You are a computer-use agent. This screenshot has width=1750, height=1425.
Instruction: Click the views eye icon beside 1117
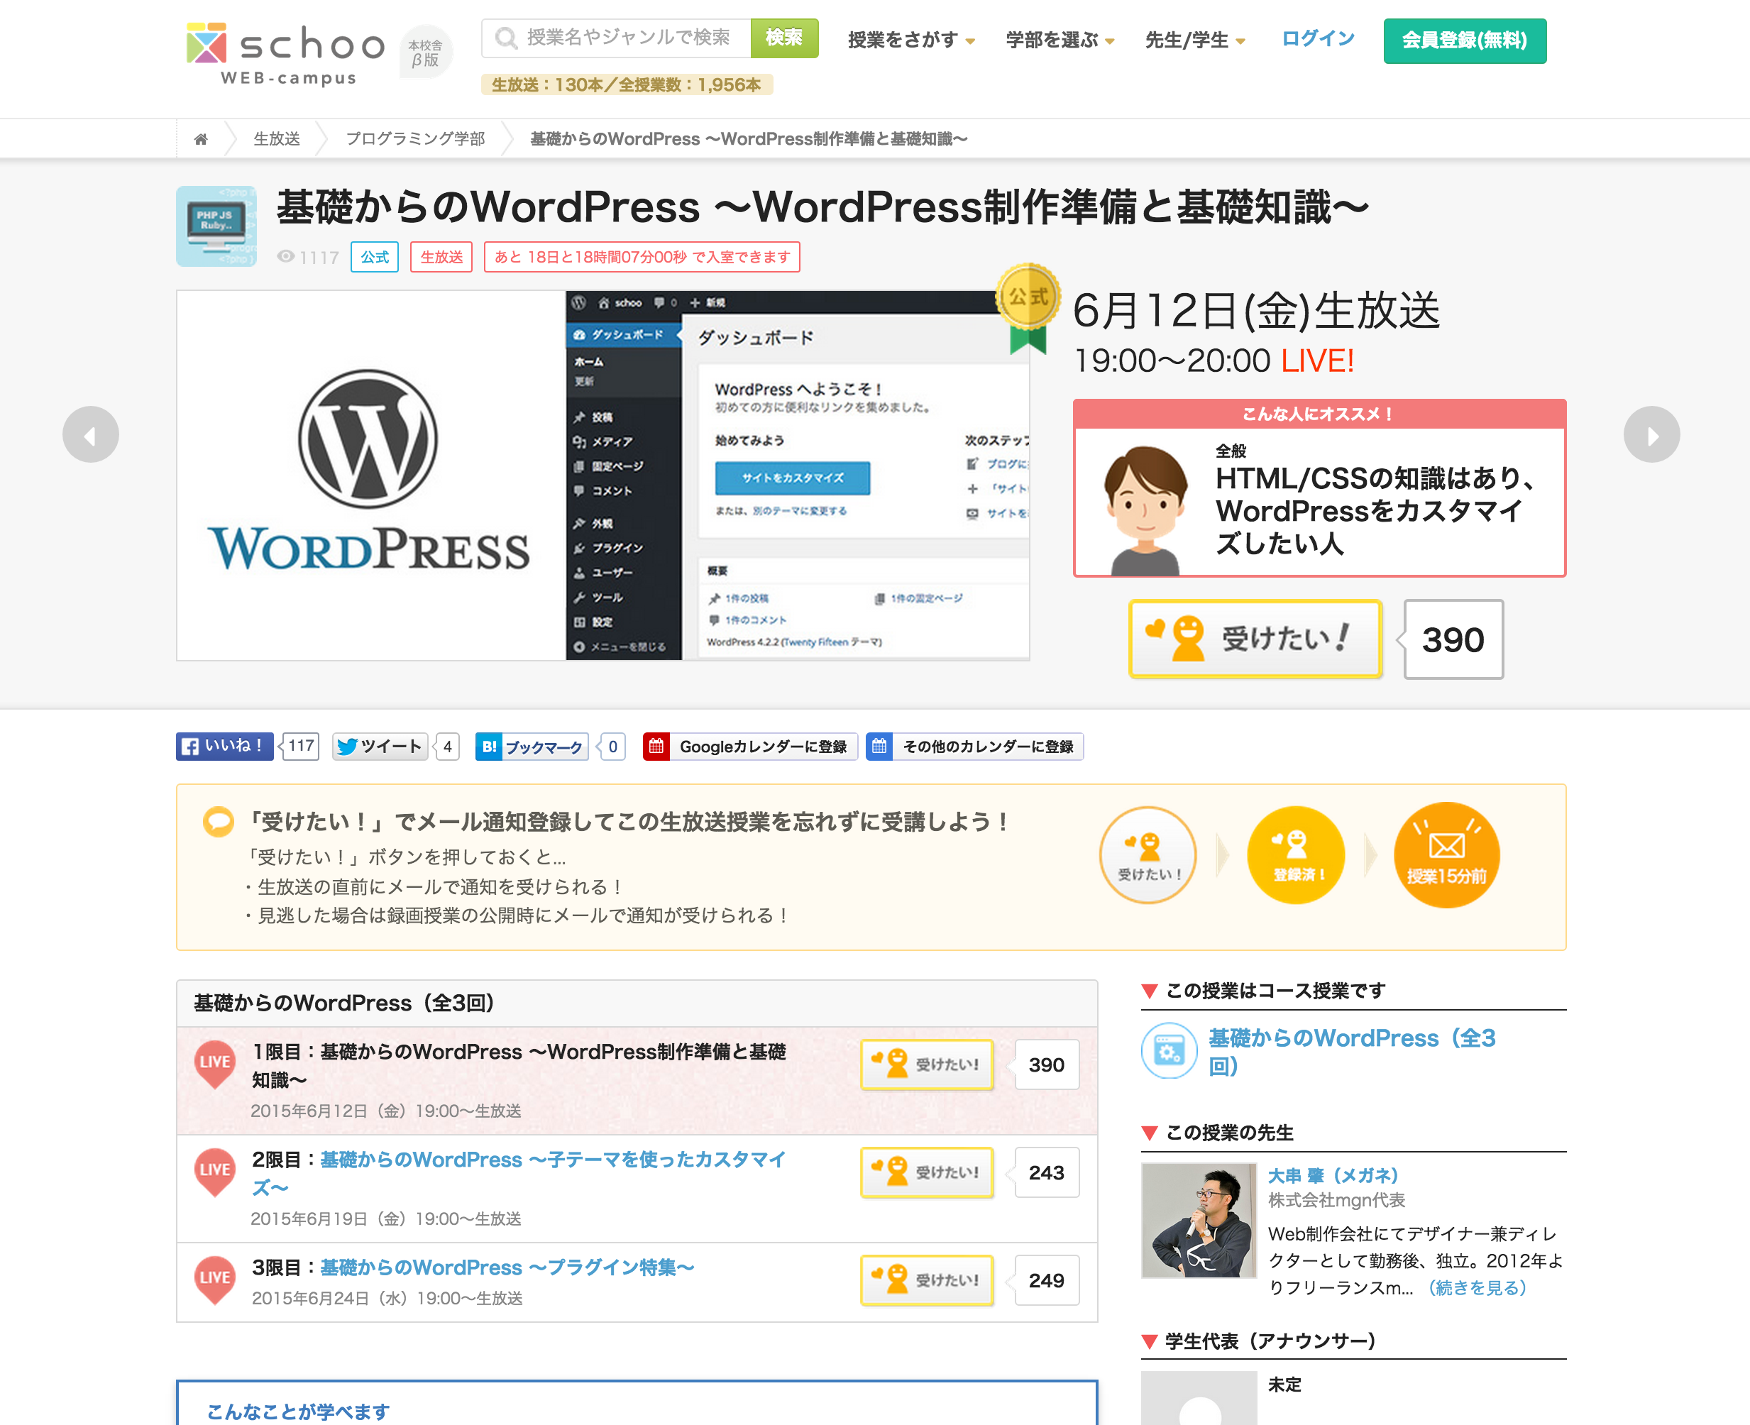286,256
